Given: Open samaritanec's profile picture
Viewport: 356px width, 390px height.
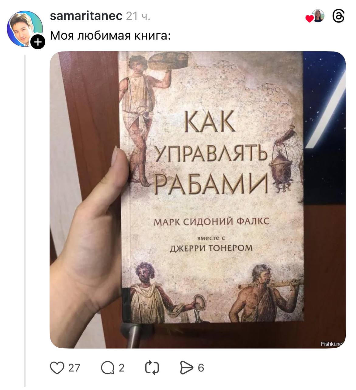Looking at the screenshot, I should (x=25, y=28).
